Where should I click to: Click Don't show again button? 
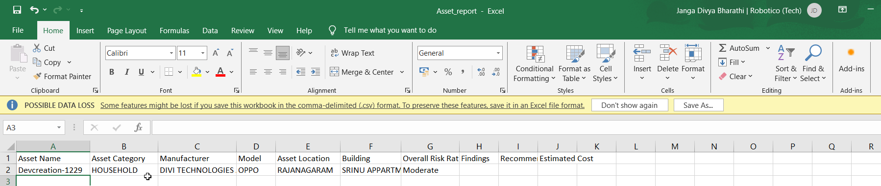click(630, 105)
